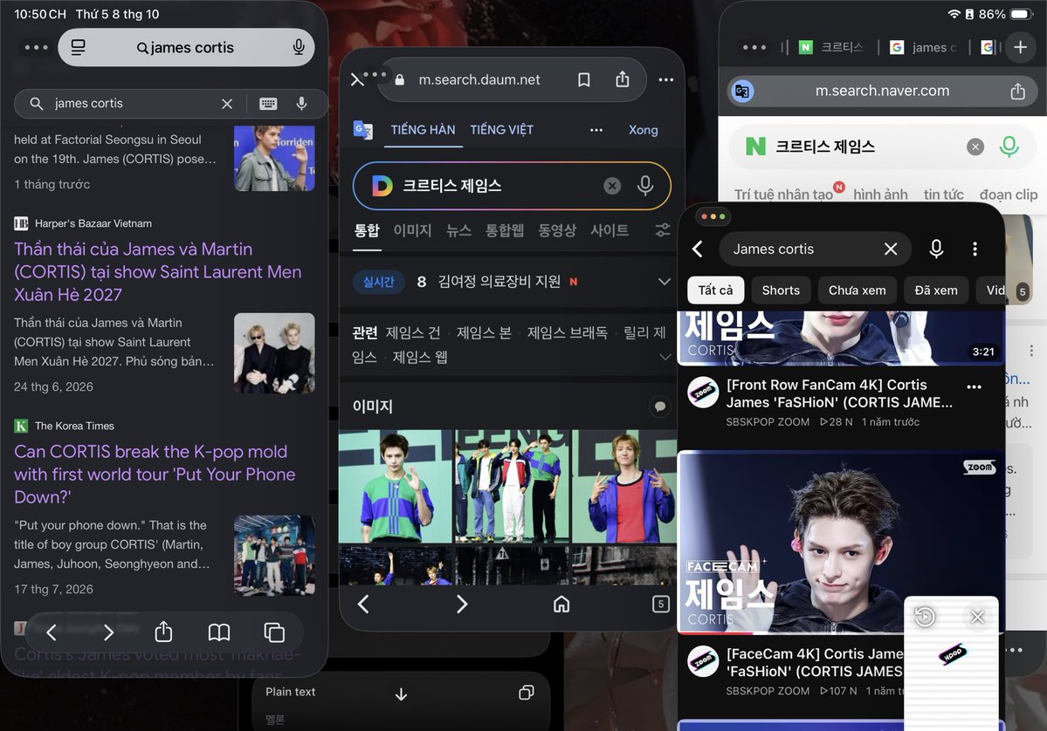Open the three-dot menu of the Daum window
The height and width of the screenshot is (731, 1047).
pos(665,80)
